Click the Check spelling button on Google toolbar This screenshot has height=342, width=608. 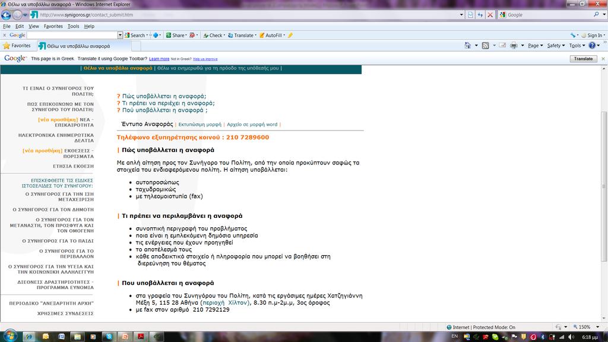pyautogui.click(x=213, y=35)
